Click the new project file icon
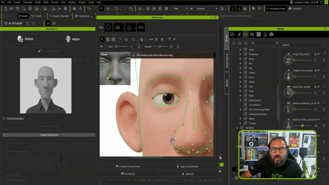 coord(6,9)
